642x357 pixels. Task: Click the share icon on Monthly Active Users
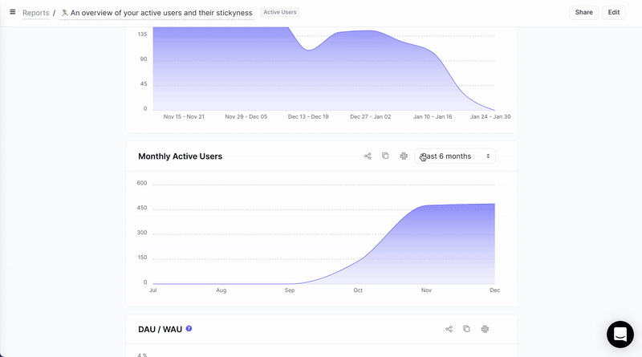368,156
